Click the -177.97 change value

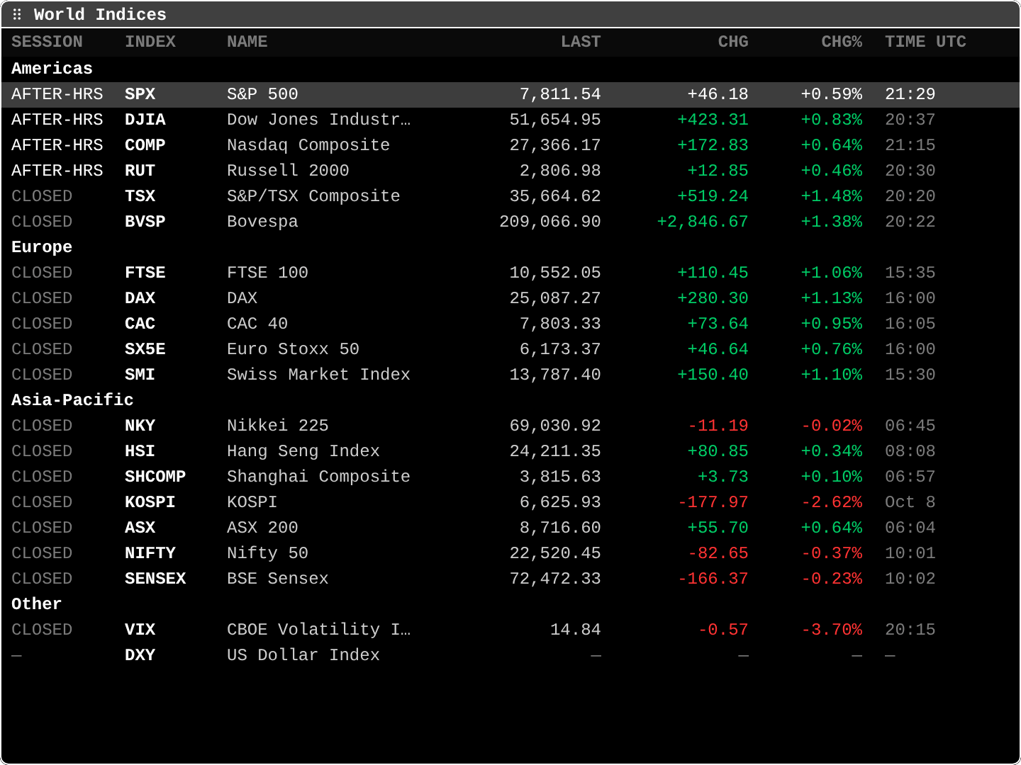point(713,502)
